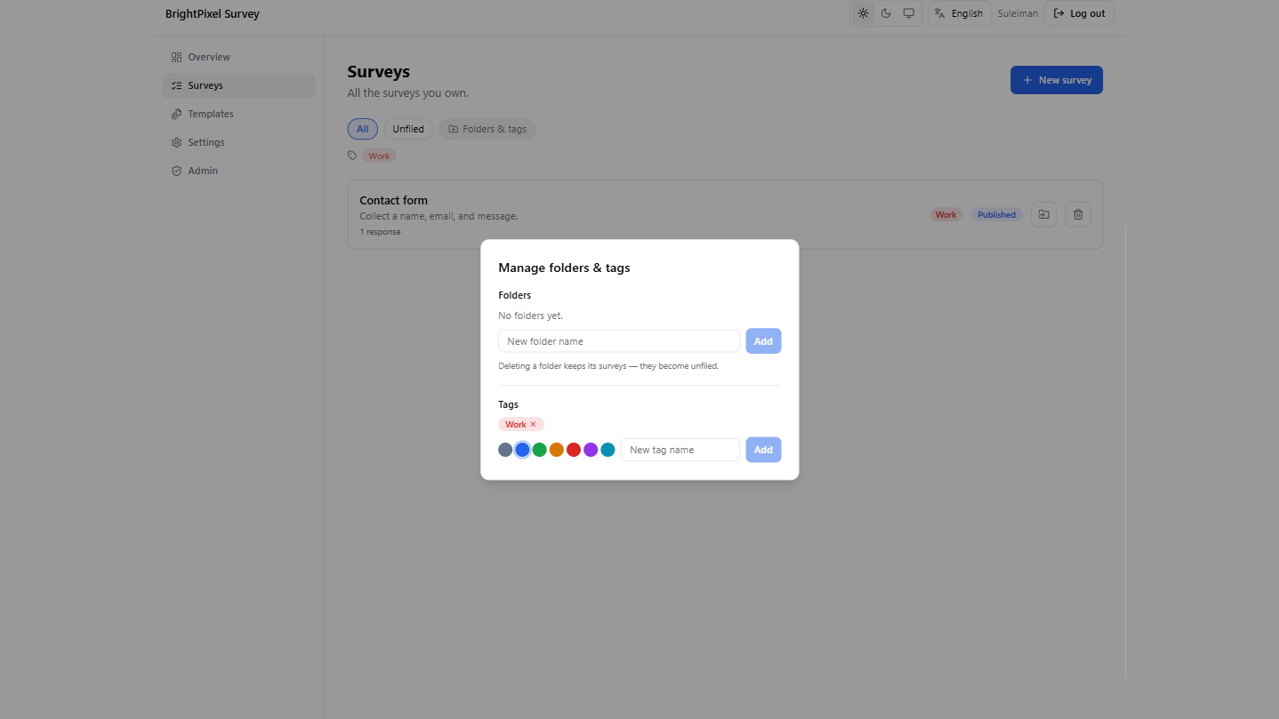Open Surveys in the sidebar

point(238,85)
